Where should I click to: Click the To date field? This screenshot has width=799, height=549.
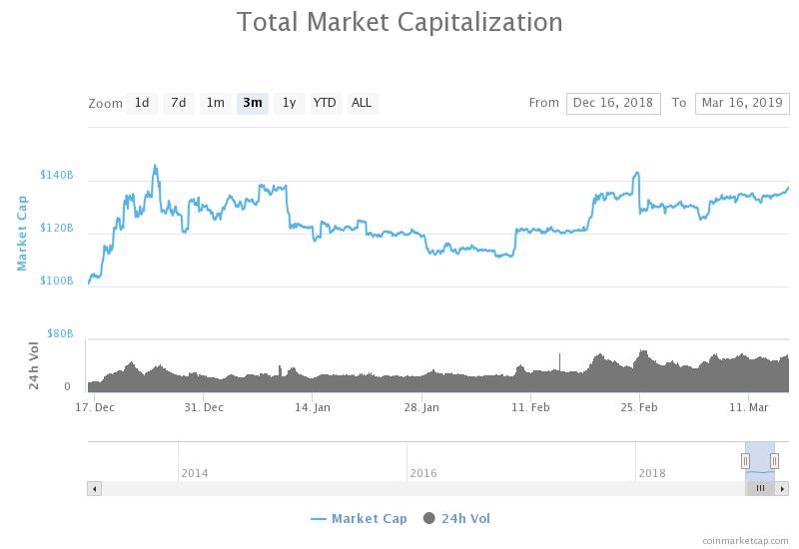(742, 103)
